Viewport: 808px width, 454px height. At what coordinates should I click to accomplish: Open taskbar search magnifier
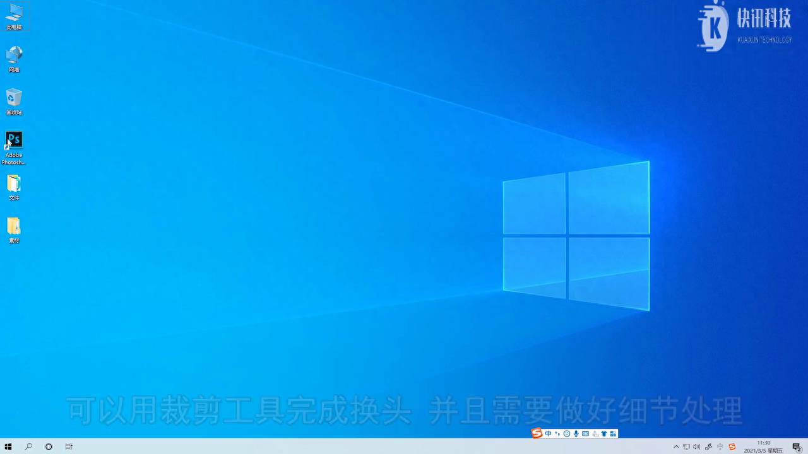(x=28, y=446)
